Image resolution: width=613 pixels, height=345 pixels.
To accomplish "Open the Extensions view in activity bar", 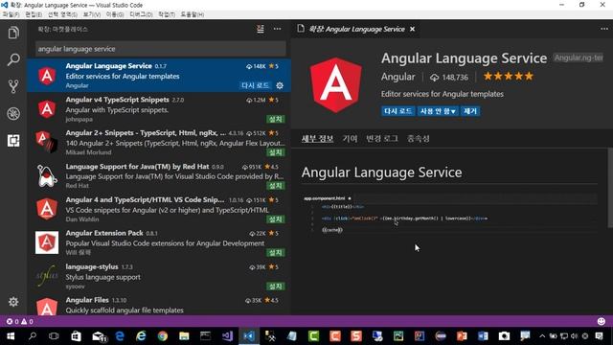I will [x=13, y=141].
